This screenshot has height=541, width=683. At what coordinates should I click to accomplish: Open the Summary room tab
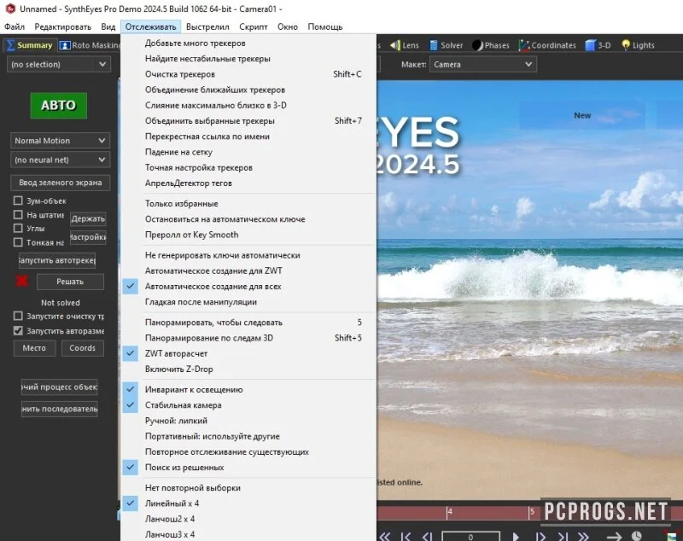pyautogui.click(x=30, y=45)
